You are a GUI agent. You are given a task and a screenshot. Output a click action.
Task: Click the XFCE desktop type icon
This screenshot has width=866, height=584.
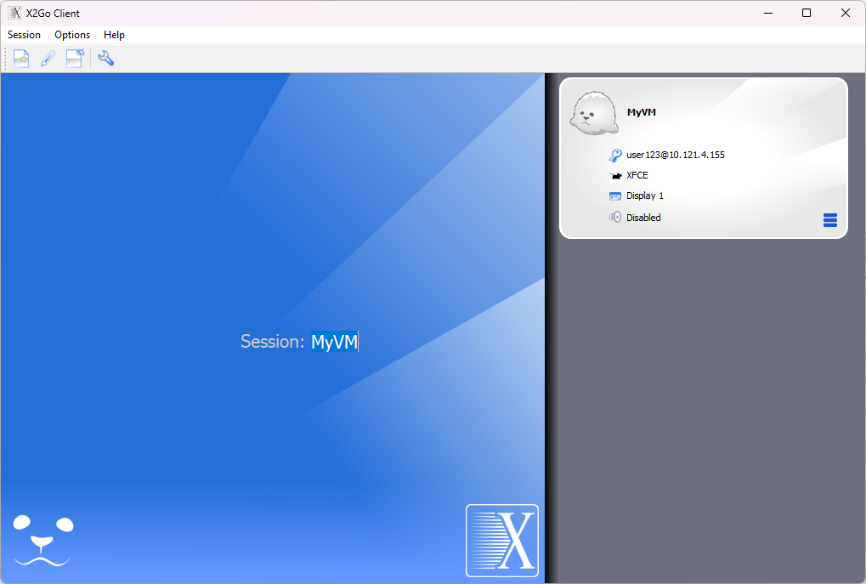pyautogui.click(x=615, y=176)
